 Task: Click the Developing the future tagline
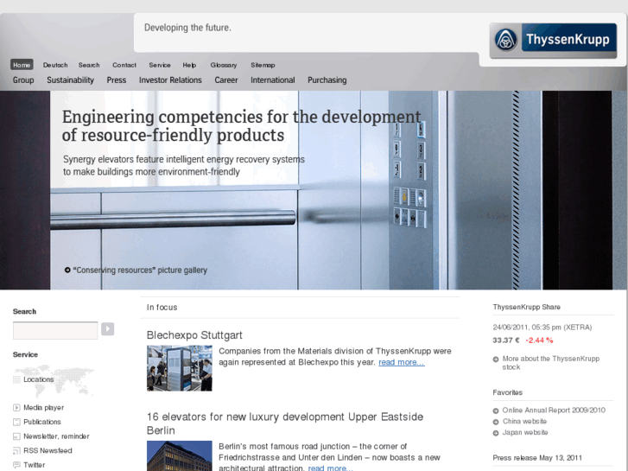pyautogui.click(x=187, y=28)
